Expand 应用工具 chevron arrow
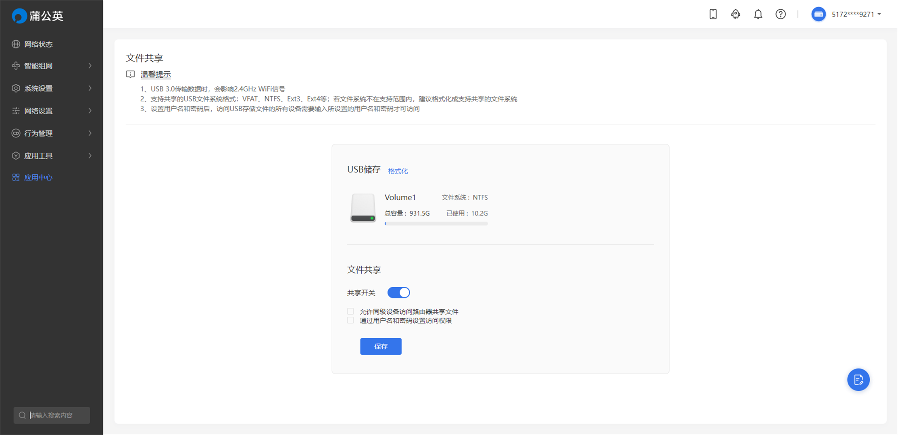 [90, 155]
